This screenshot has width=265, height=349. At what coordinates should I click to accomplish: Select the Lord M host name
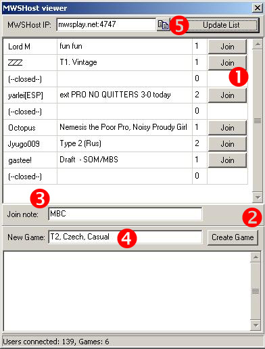point(19,47)
